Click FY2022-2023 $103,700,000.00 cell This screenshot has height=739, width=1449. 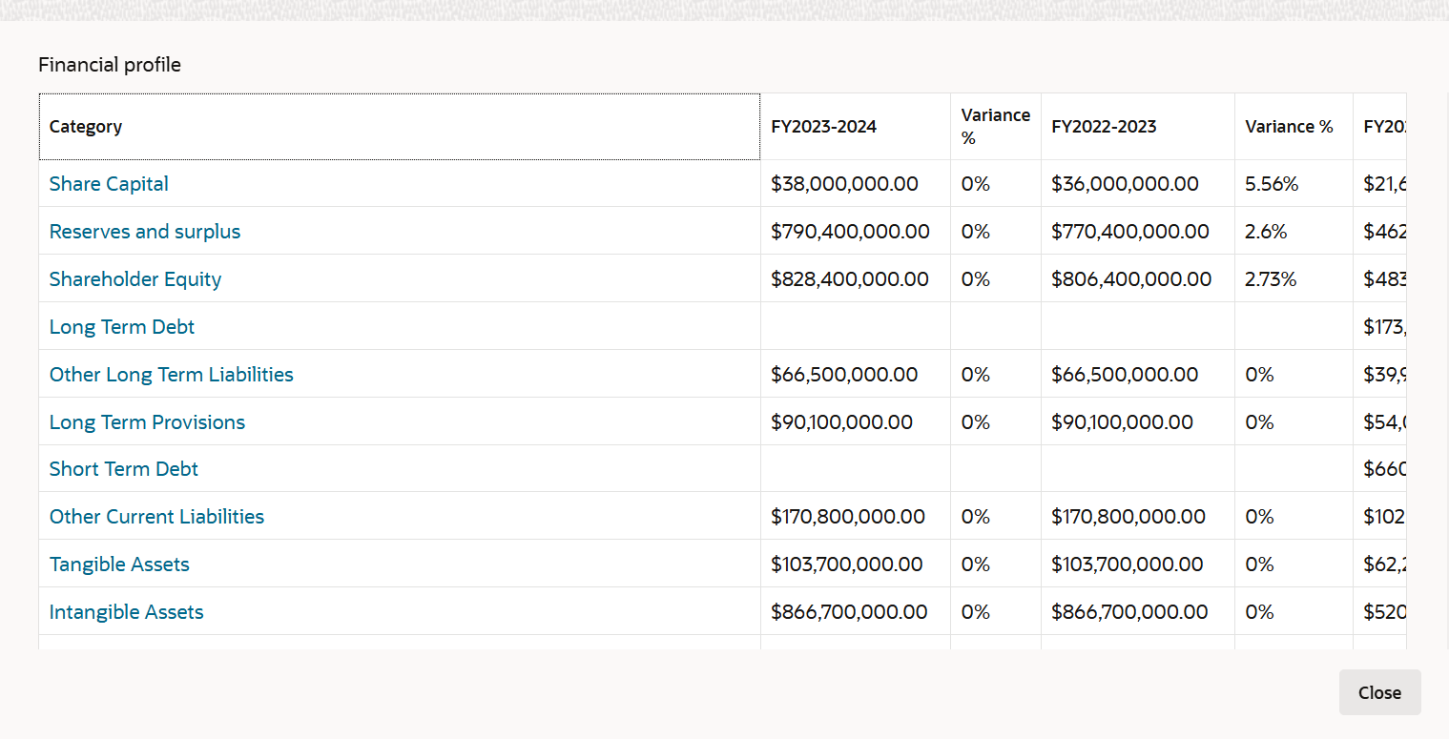[1138, 565]
